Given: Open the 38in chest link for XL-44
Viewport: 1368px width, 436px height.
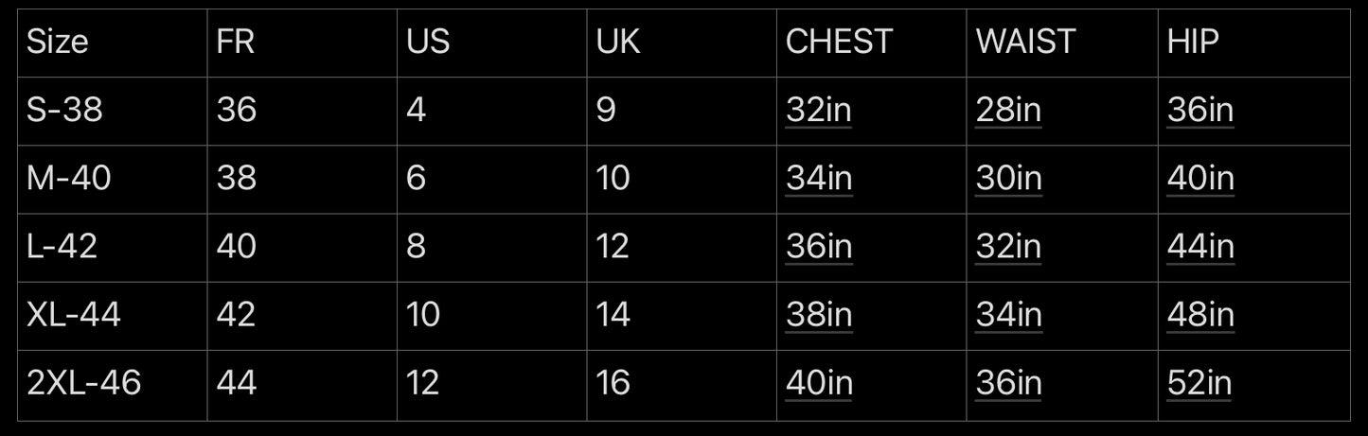Looking at the screenshot, I should [x=819, y=315].
